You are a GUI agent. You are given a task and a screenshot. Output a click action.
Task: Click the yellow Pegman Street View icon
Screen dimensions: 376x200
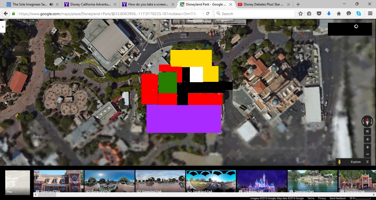[x=339, y=162]
